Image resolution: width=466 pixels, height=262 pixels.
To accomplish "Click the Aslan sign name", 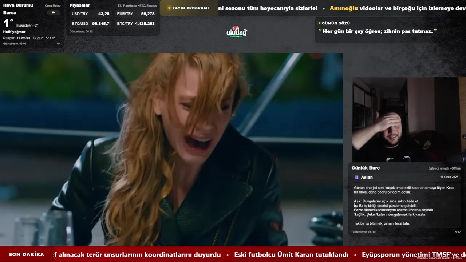I will 367,177.
